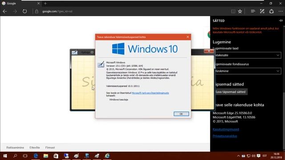Image resolution: width=285 pixels, height=160 pixels.
Task: Open the More actions ellipsis menu
Action: coord(281,11)
